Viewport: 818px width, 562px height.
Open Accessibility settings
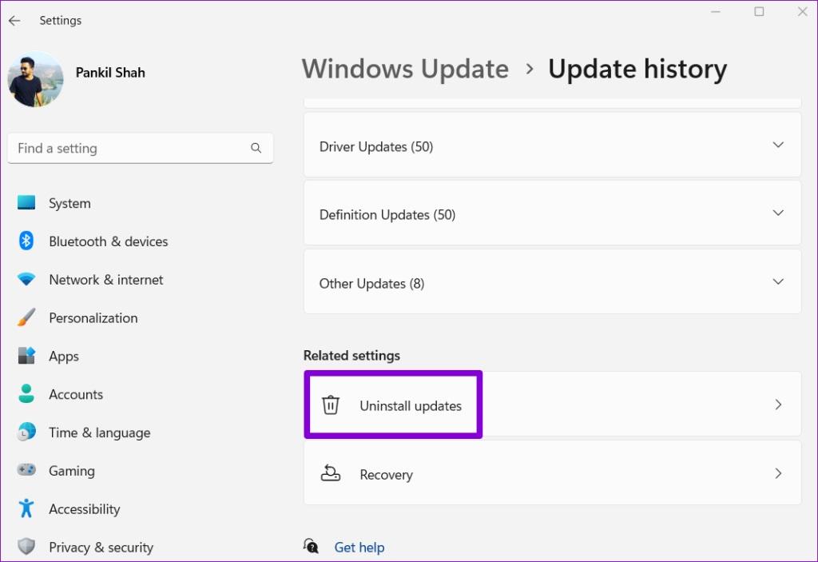click(x=84, y=508)
